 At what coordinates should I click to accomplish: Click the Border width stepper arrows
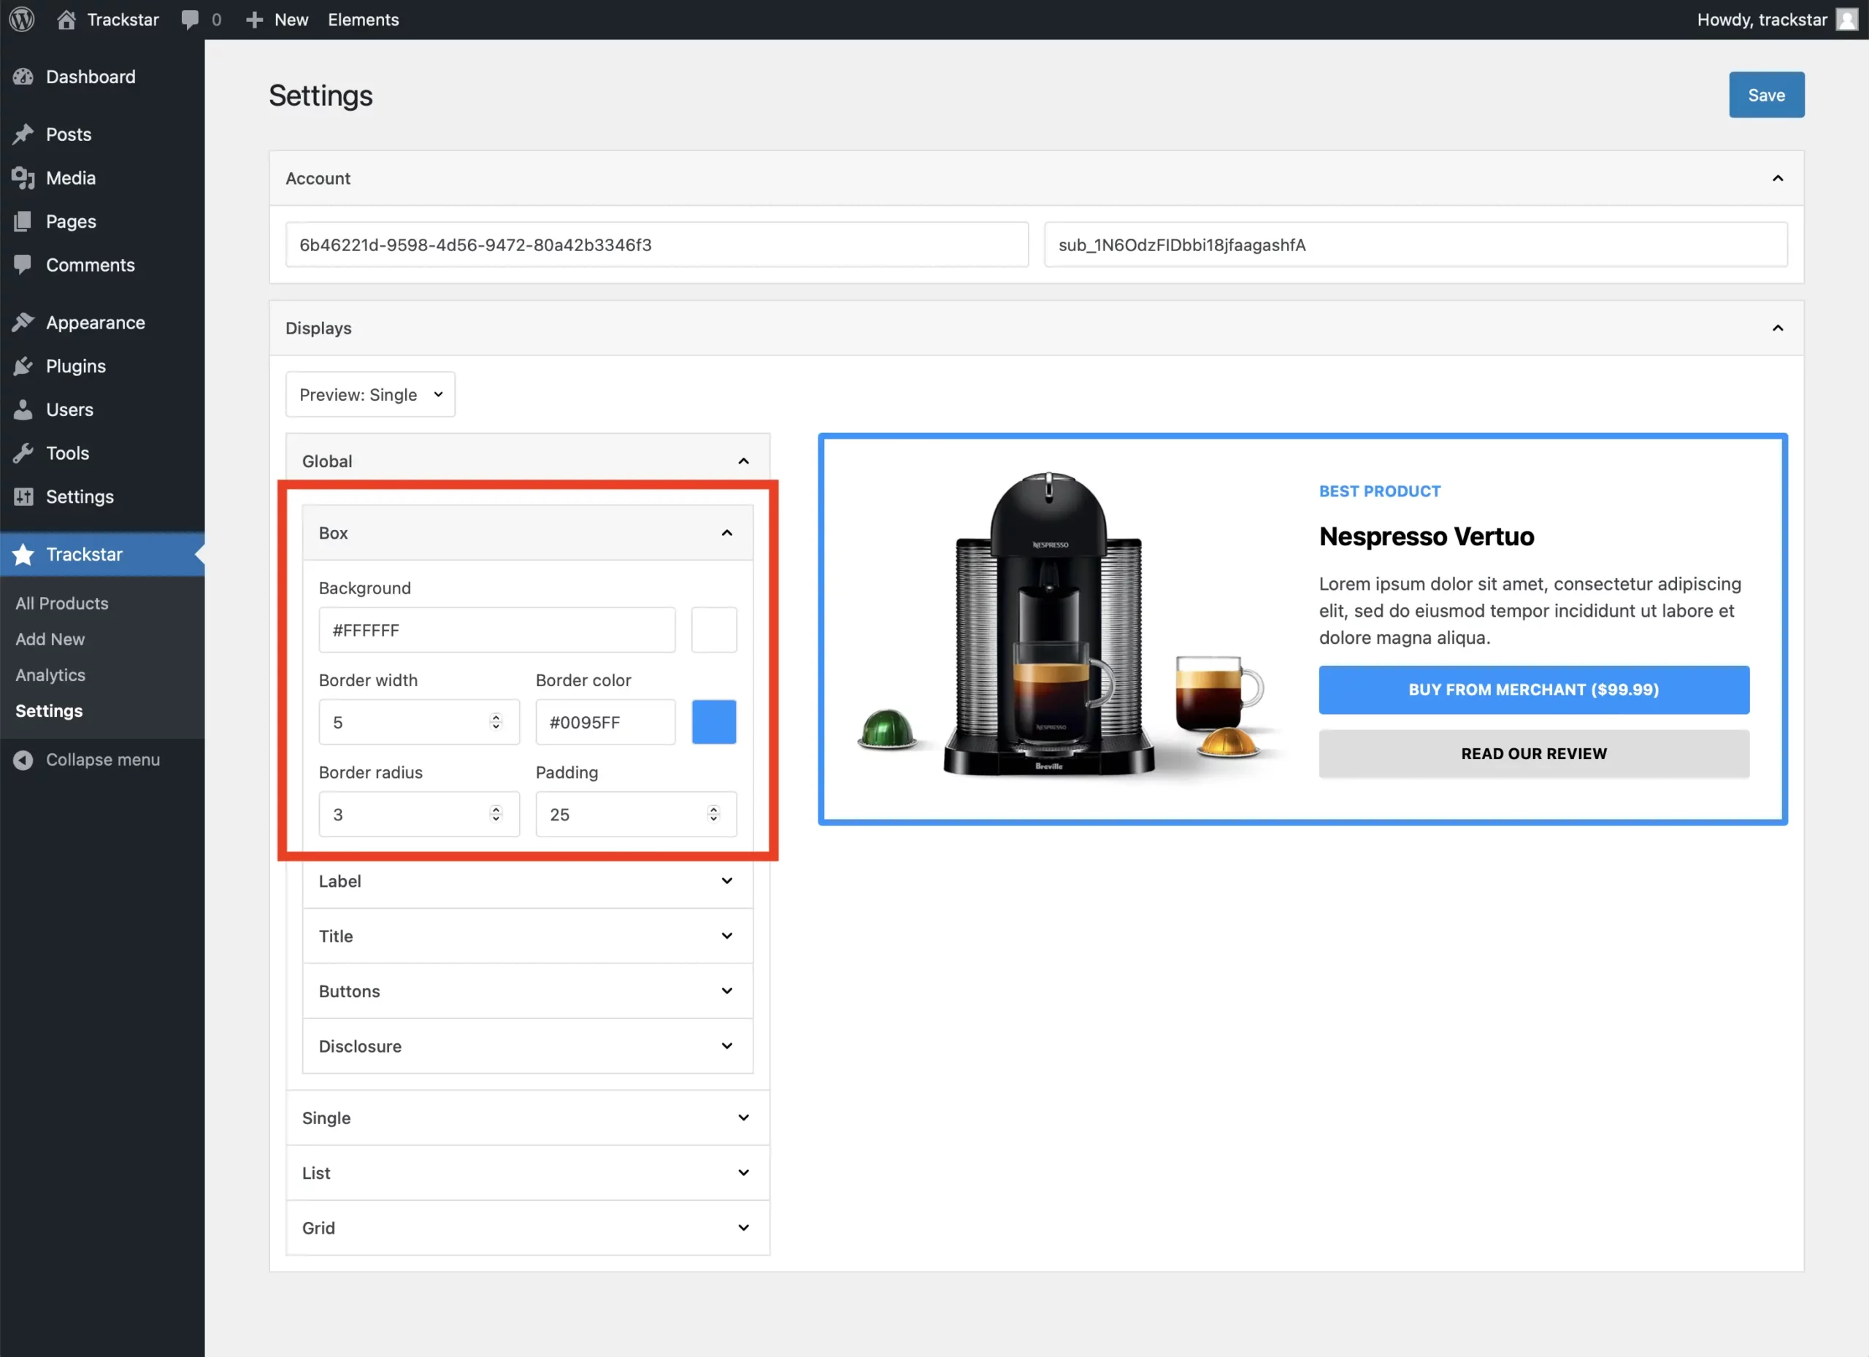coord(496,722)
